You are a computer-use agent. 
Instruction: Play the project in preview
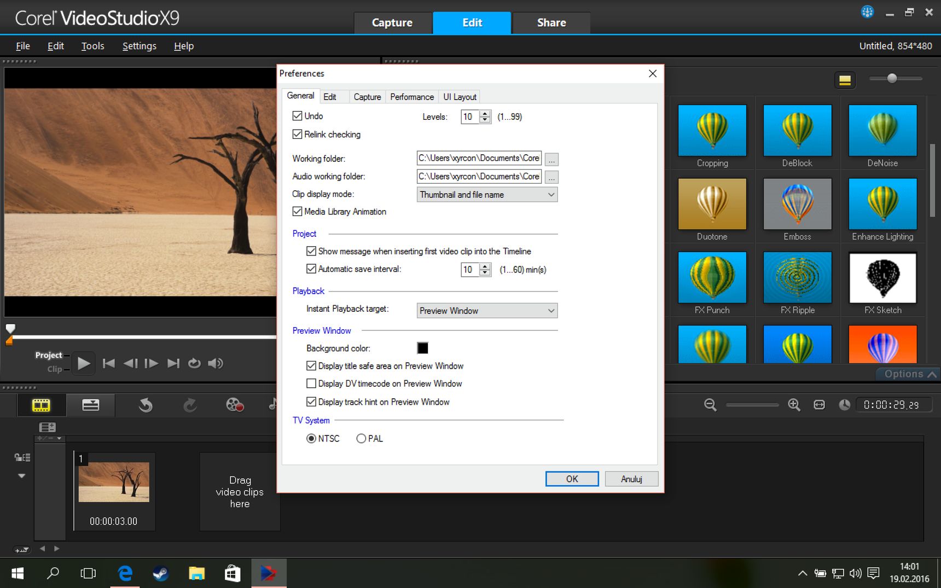[x=84, y=363]
